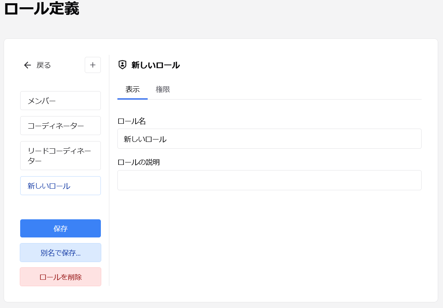
Task: Click the 別名で保存 button
Action: (60, 252)
